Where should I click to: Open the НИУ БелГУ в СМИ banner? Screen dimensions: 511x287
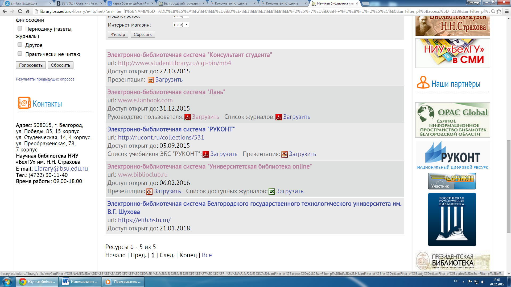coord(452,53)
